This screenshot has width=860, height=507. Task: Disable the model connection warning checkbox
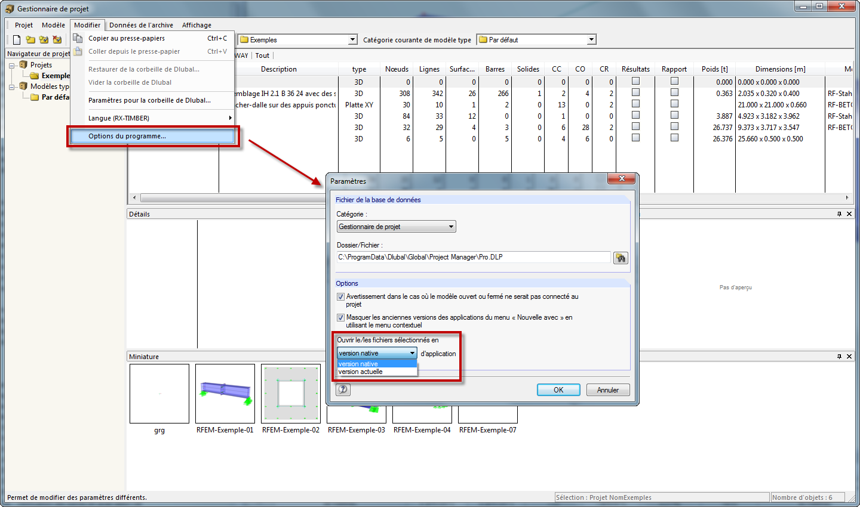click(x=340, y=296)
